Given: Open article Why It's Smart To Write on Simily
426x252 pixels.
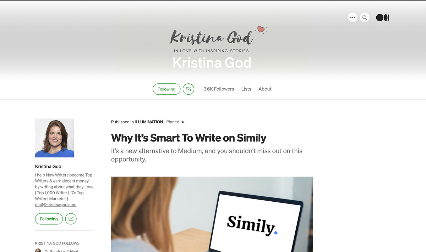Looking at the screenshot, I should pos(189,138).
